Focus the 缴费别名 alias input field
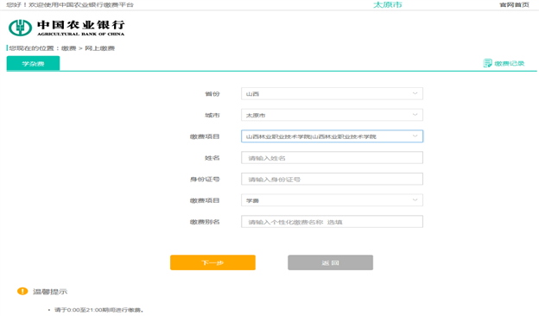Viewport: 539px width, 316px height. (x=332, y=222)
